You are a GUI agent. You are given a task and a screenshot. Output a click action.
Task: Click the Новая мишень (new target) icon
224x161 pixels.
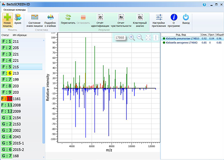[x=7, y=20]
